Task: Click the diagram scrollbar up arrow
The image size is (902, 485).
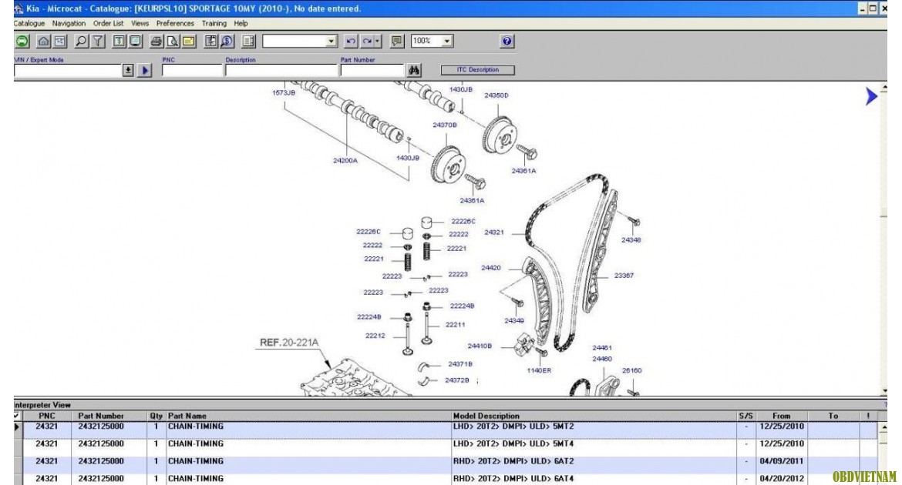Action: pos(883,88)
